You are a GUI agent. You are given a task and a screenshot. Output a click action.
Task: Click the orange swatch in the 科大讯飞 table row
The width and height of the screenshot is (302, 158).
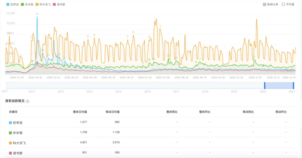(10, 143)
